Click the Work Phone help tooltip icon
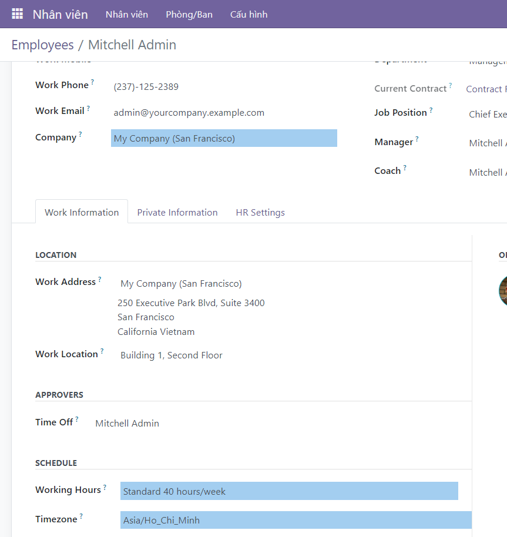 92,82
